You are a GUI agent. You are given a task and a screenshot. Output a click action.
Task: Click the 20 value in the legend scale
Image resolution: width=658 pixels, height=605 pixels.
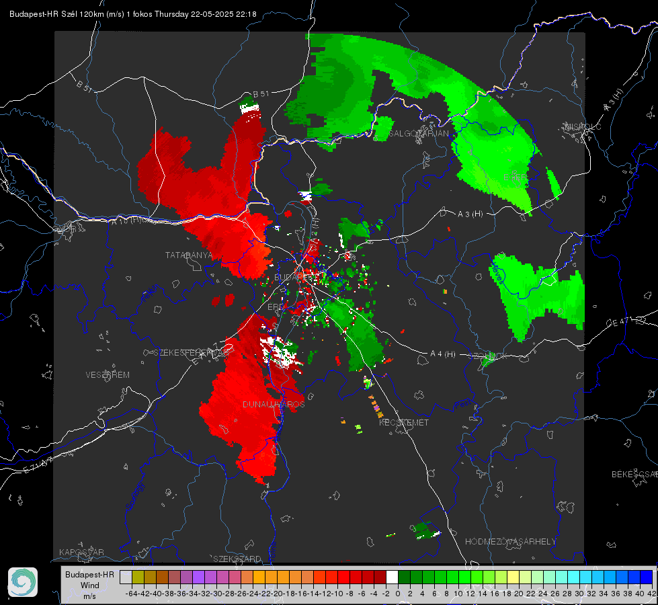click(519, 594)
